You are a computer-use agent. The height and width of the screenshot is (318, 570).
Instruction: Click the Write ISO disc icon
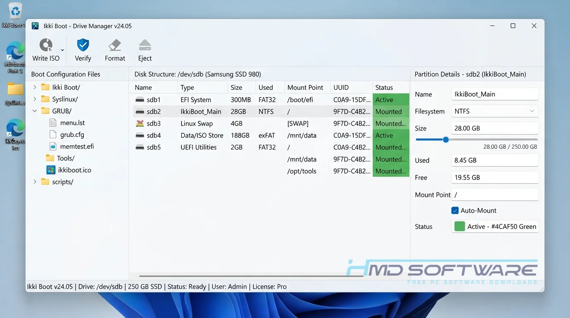pyautogui.click(x=46, y=45)
